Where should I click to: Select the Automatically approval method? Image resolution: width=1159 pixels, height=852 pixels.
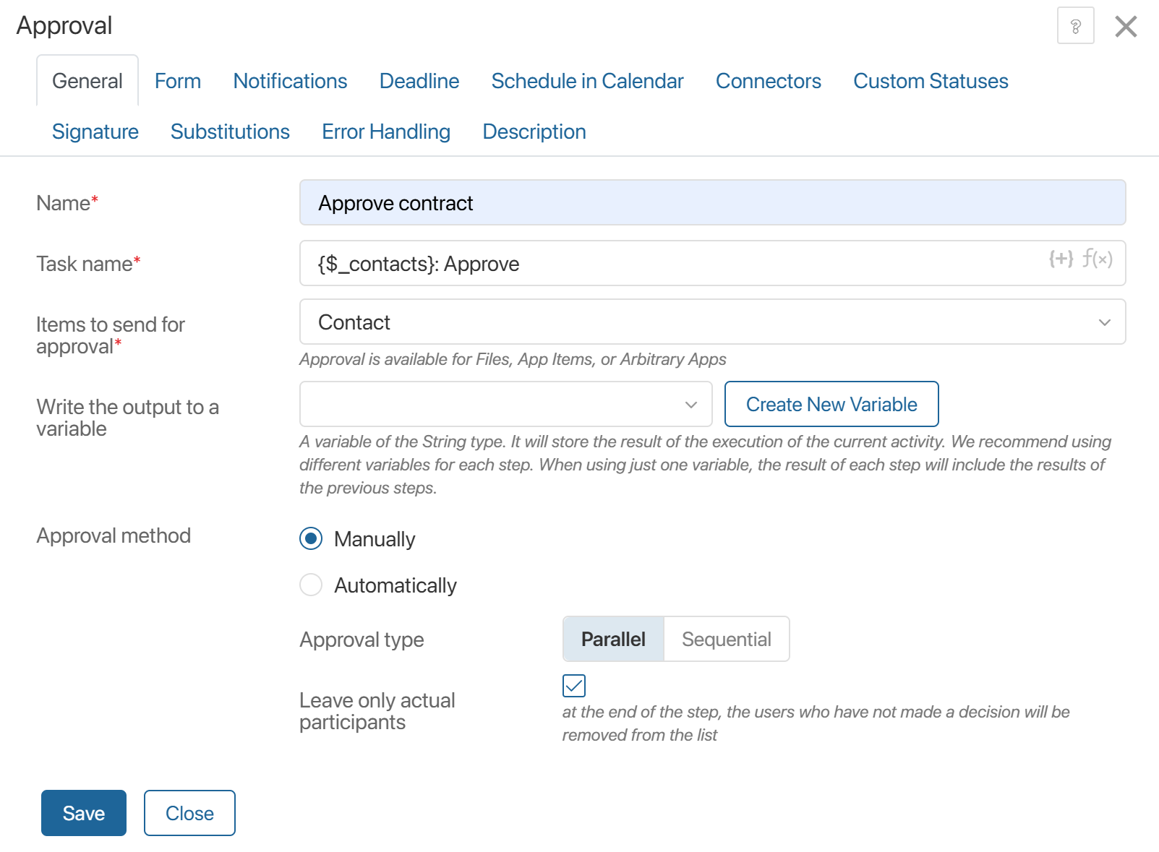(x=311, y=585)
